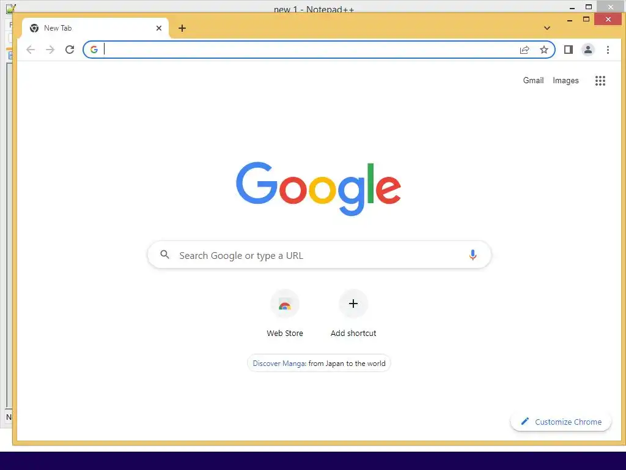626x470 pixels.
Task: Share this page using the share icon
Action: (525, 50)
